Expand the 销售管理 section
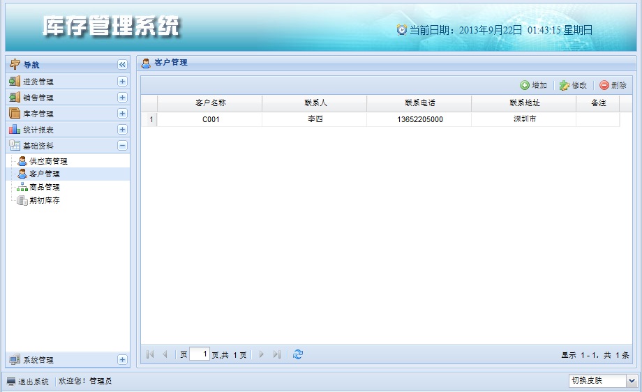642x392 pixels. (x=122, y=98)
